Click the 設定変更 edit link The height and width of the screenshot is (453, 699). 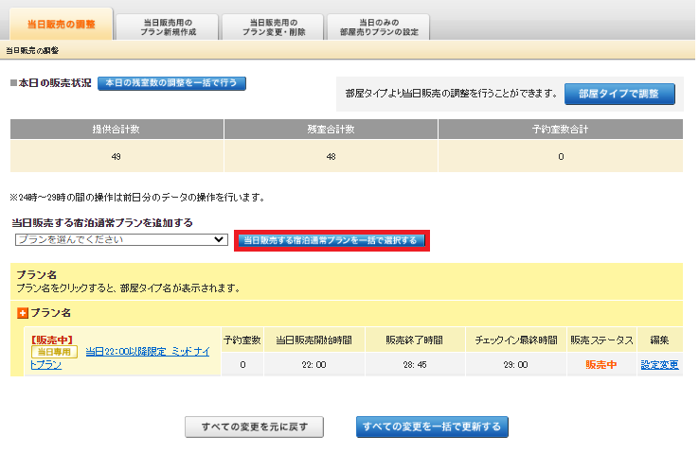coord(659,364)
